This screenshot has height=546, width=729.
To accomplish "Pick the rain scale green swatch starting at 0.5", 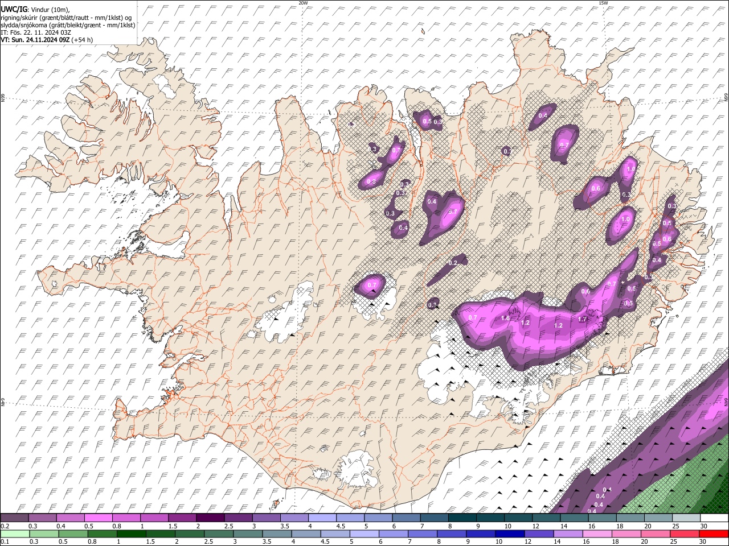I will [73, 533].
